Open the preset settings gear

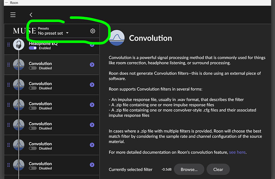tap(93, 31)
